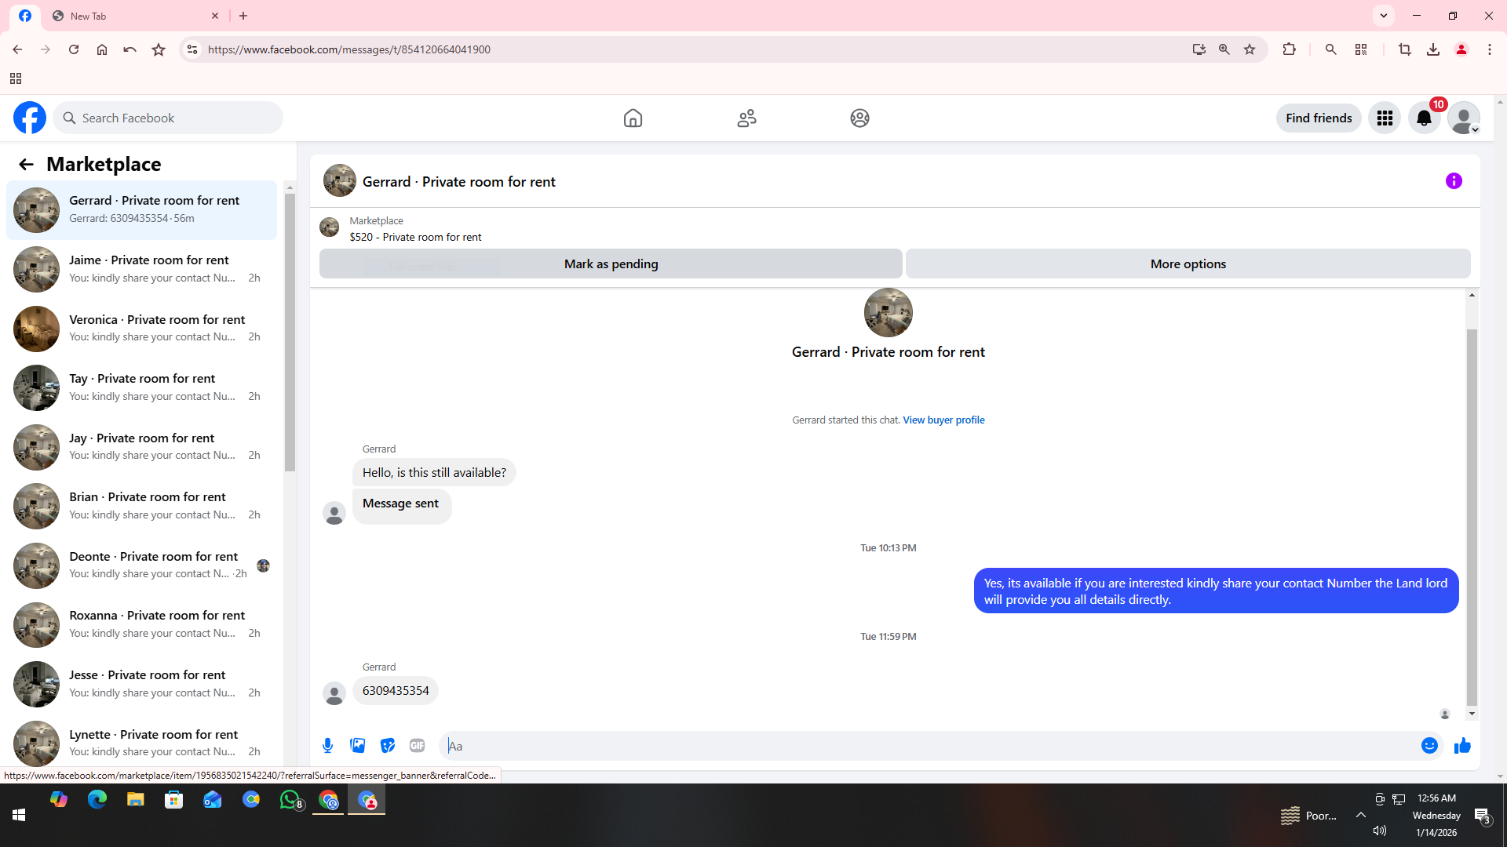The height and width of the screenshot is (847, 1507).
Task: Open the sticker picker icon
Action: pyautogui.click(x=388, y=746)
